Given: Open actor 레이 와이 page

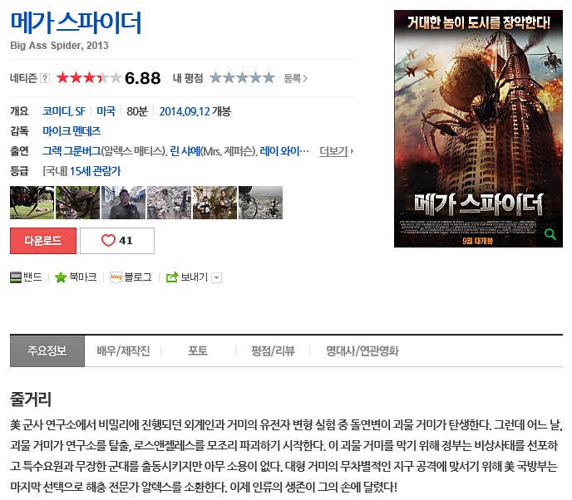Looking at the screenshot, I should (x=284, y=151).
